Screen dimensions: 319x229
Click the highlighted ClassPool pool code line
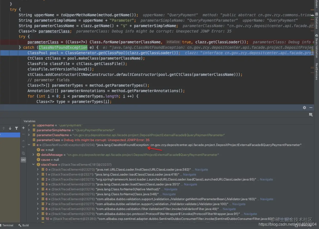(157, 53)
